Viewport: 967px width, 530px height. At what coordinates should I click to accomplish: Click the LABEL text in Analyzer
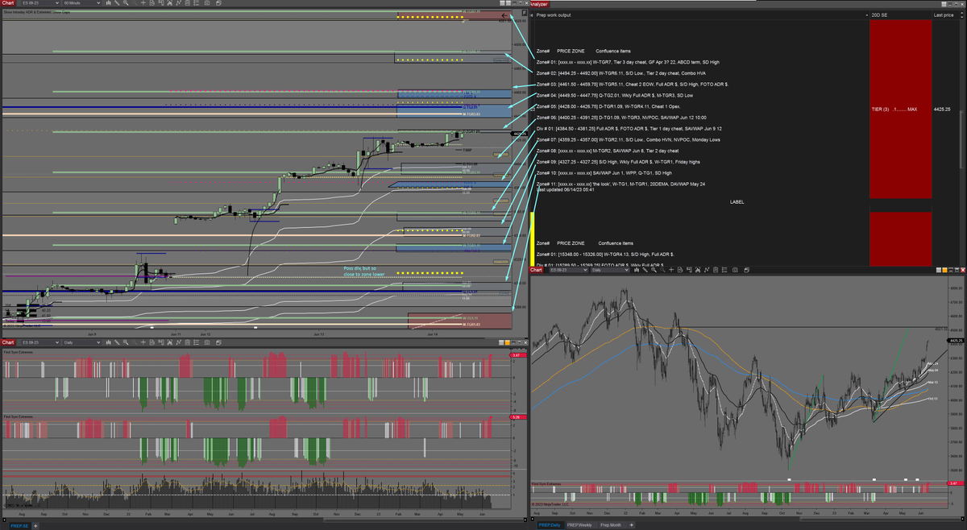tap(737, 201)
